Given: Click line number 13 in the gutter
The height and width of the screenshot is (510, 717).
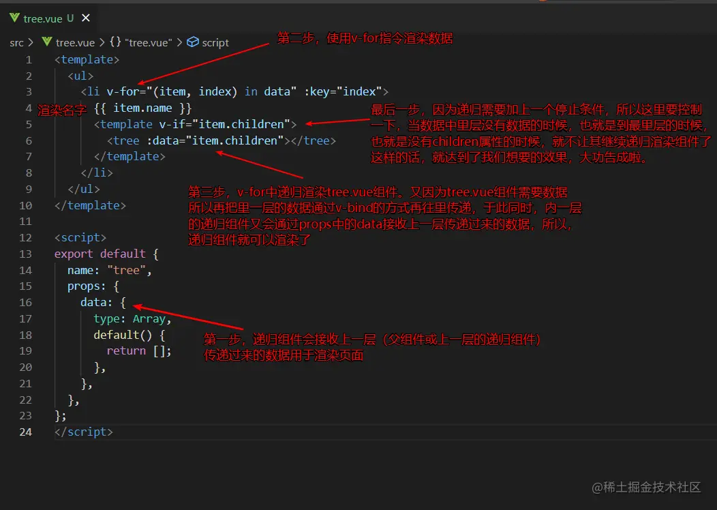Looking at the screenshot, I should (x=26, y=254).
